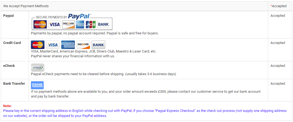Click the blue Bank Transfer icon
The image size is (293, 122).
pyautogui.click(x=37, y=85)
